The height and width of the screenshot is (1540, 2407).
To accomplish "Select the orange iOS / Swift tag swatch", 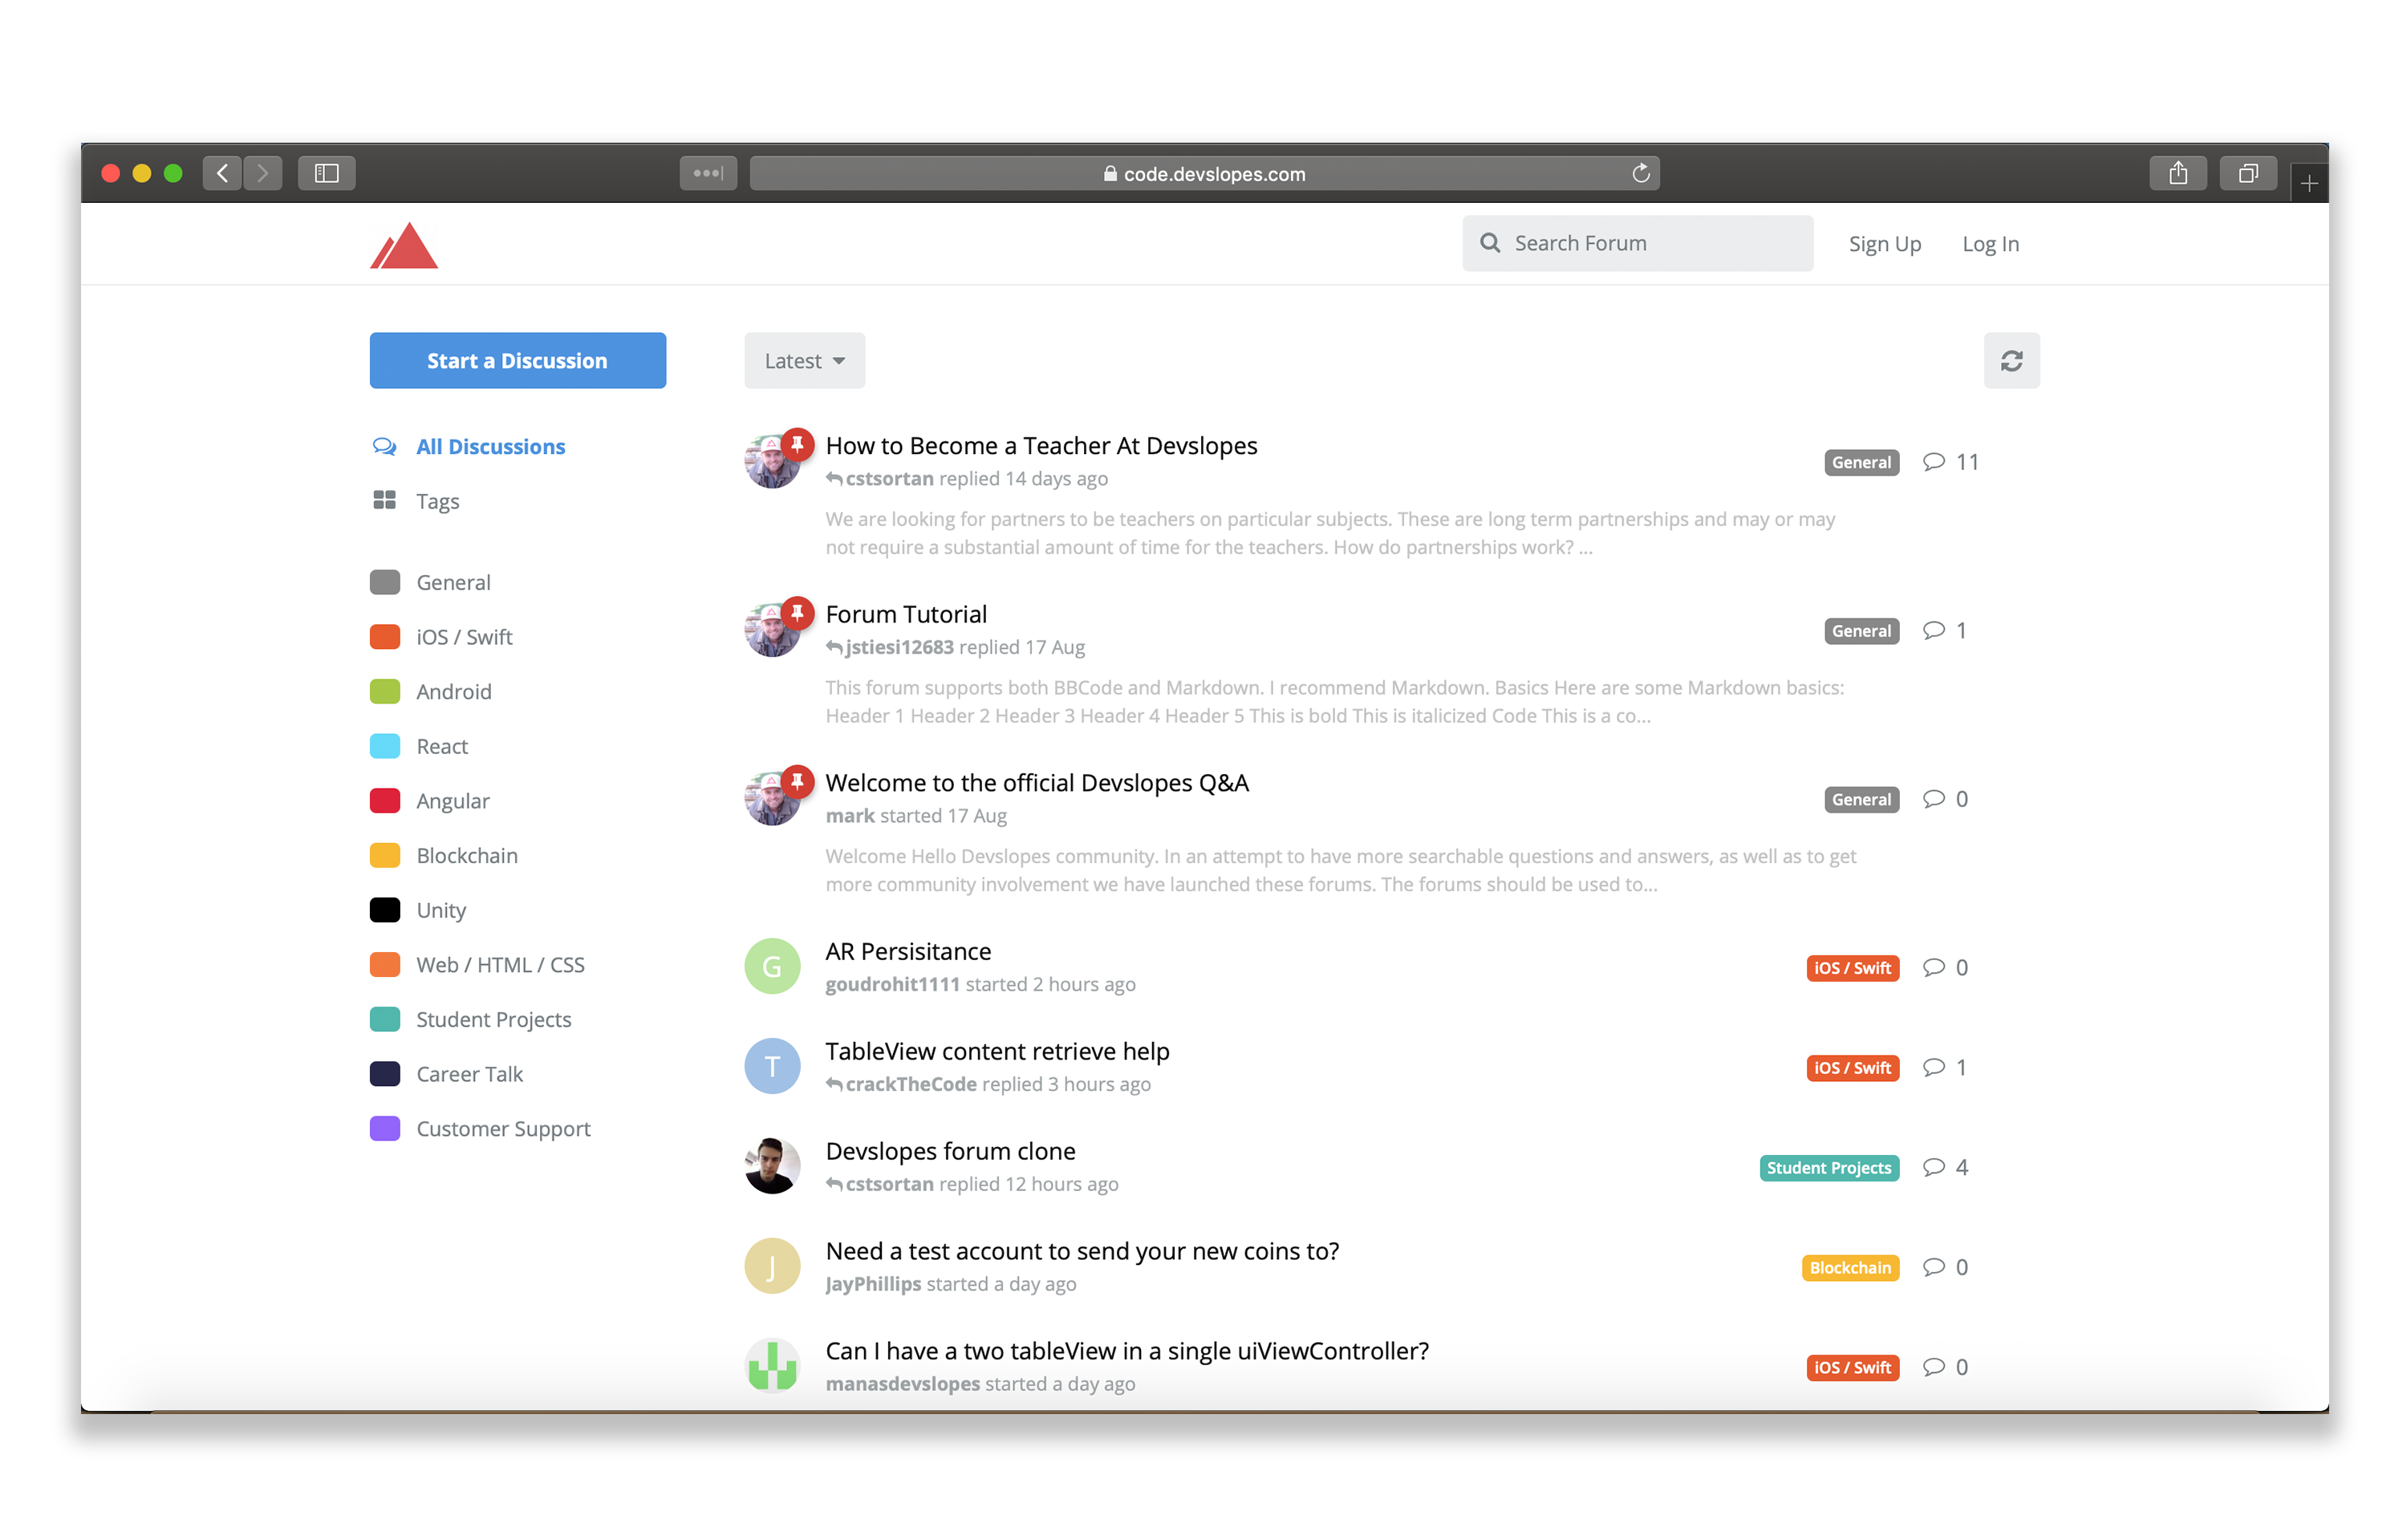I will tap(385, 637).
